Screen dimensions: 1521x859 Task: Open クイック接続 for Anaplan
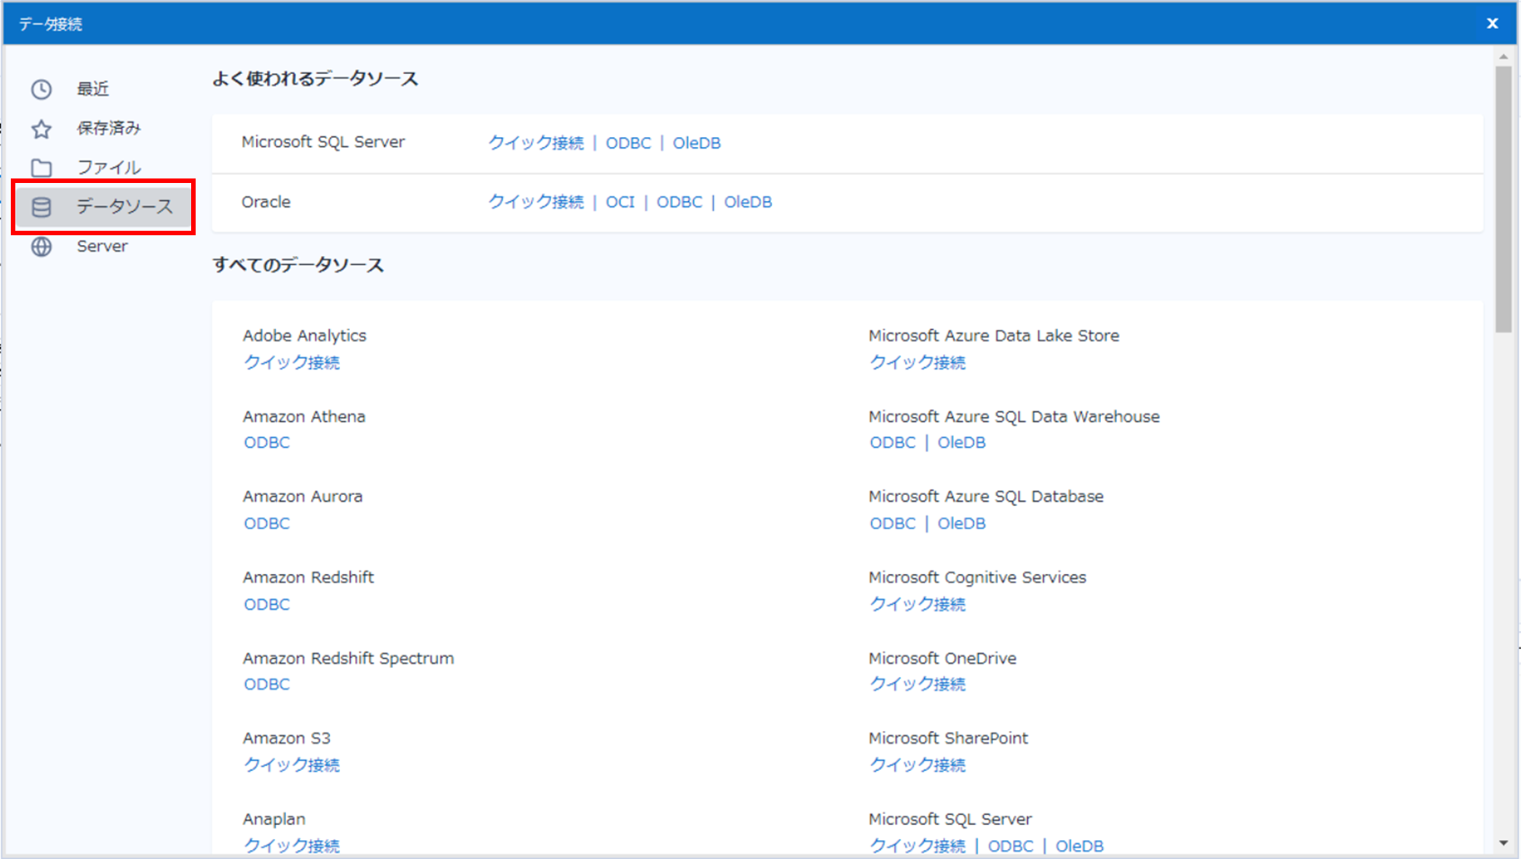click(291, 845)
